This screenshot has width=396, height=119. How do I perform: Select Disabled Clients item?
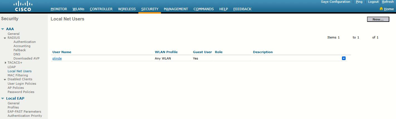[x=20, y=79]
